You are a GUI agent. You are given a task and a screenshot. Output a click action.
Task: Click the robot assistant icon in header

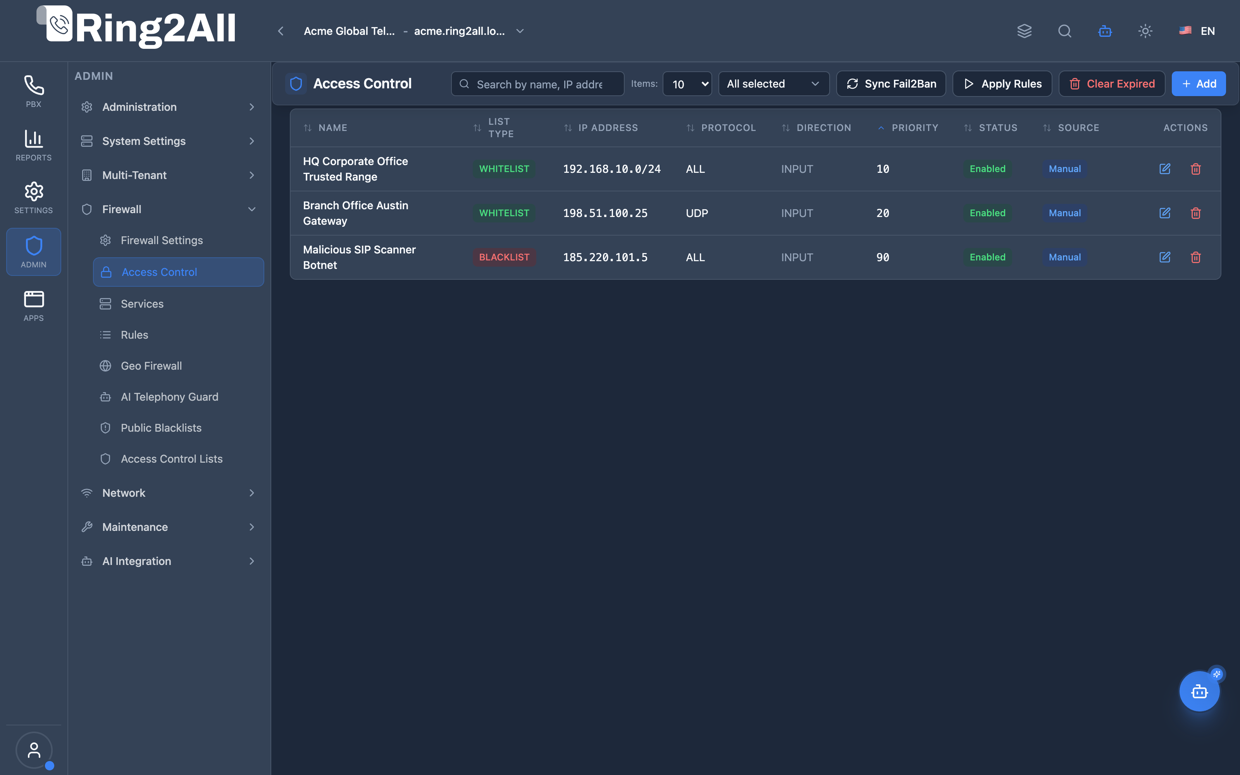pyautogui.click(x=1105, y=31)
